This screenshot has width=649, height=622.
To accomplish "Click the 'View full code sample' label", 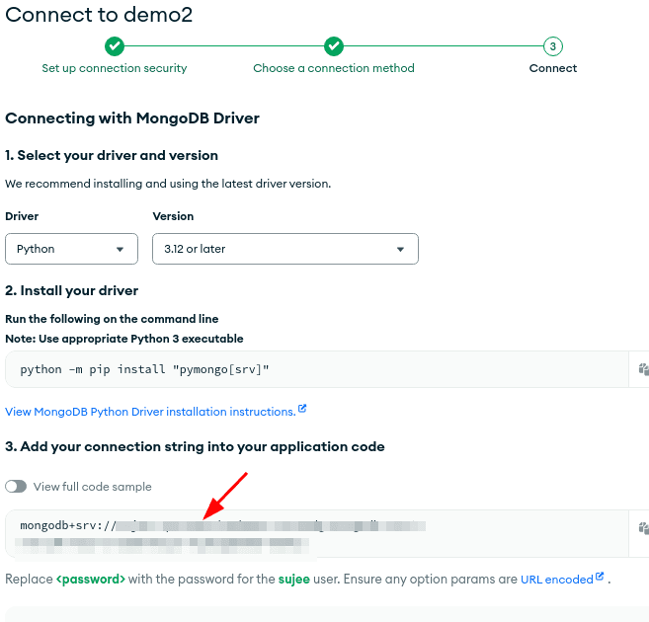I will click(x=93, y=487).
